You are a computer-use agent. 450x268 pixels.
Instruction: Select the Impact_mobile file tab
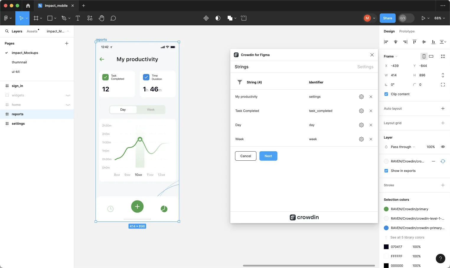point(56,6)
